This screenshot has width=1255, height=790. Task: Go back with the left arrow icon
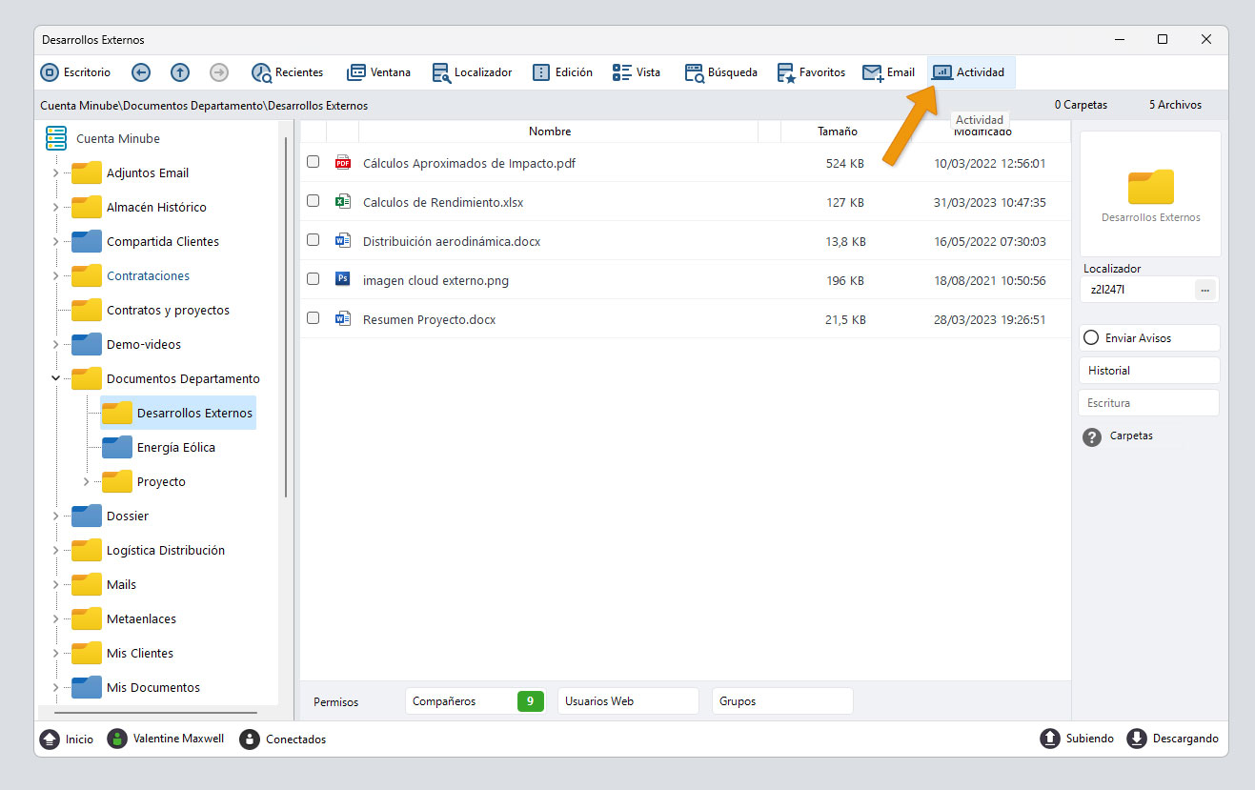tap(141, 72)
